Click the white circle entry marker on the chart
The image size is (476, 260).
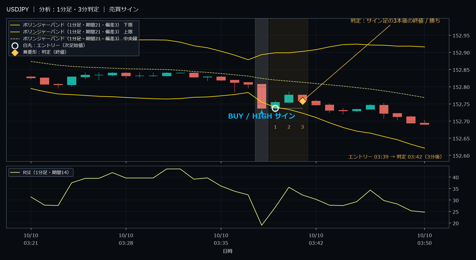[275, 108]
